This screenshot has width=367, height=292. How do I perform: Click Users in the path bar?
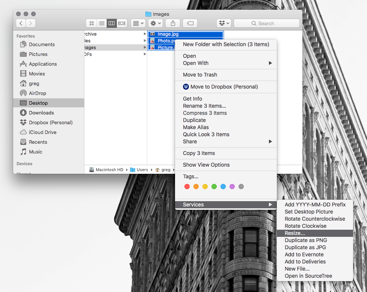coord(139,170)
